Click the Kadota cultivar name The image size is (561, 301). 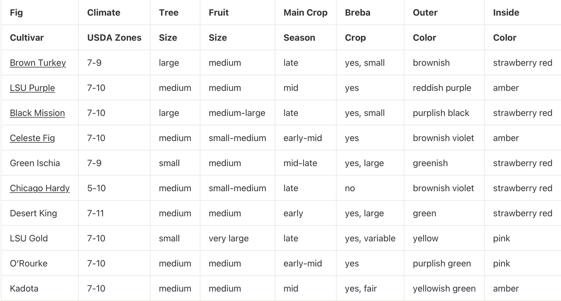pyautogui.click(x=24, y=289)
